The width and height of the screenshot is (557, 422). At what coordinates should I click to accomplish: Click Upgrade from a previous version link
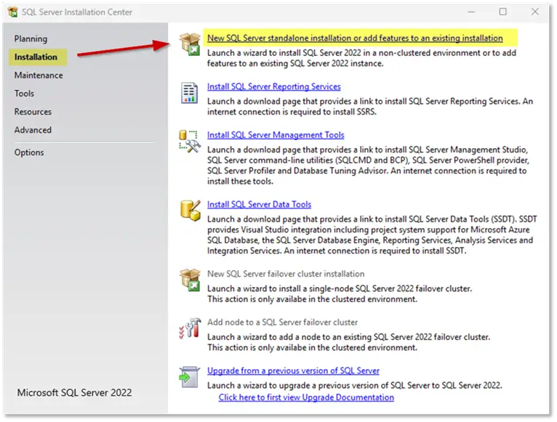pyautogui.click(x=294, y=371)
